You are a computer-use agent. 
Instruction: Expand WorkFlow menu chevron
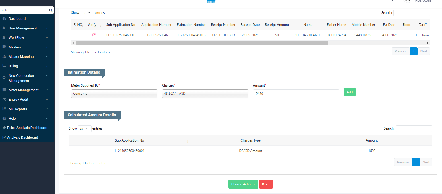pyautogui.click(x=47, y=38)
